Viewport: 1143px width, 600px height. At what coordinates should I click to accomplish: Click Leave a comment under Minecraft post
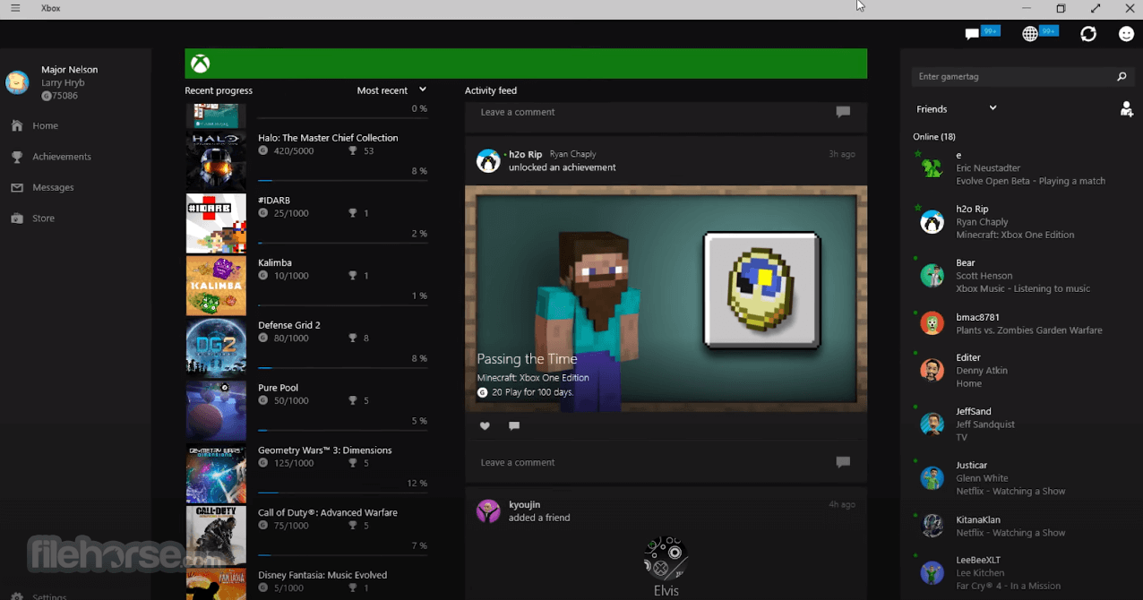[x=518, y=463]
